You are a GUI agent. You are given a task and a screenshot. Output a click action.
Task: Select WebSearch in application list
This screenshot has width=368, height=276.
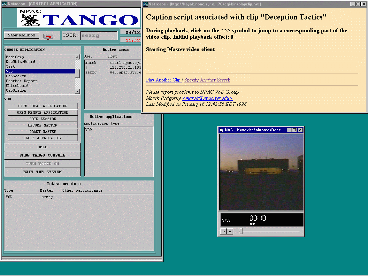click(40, 76)
